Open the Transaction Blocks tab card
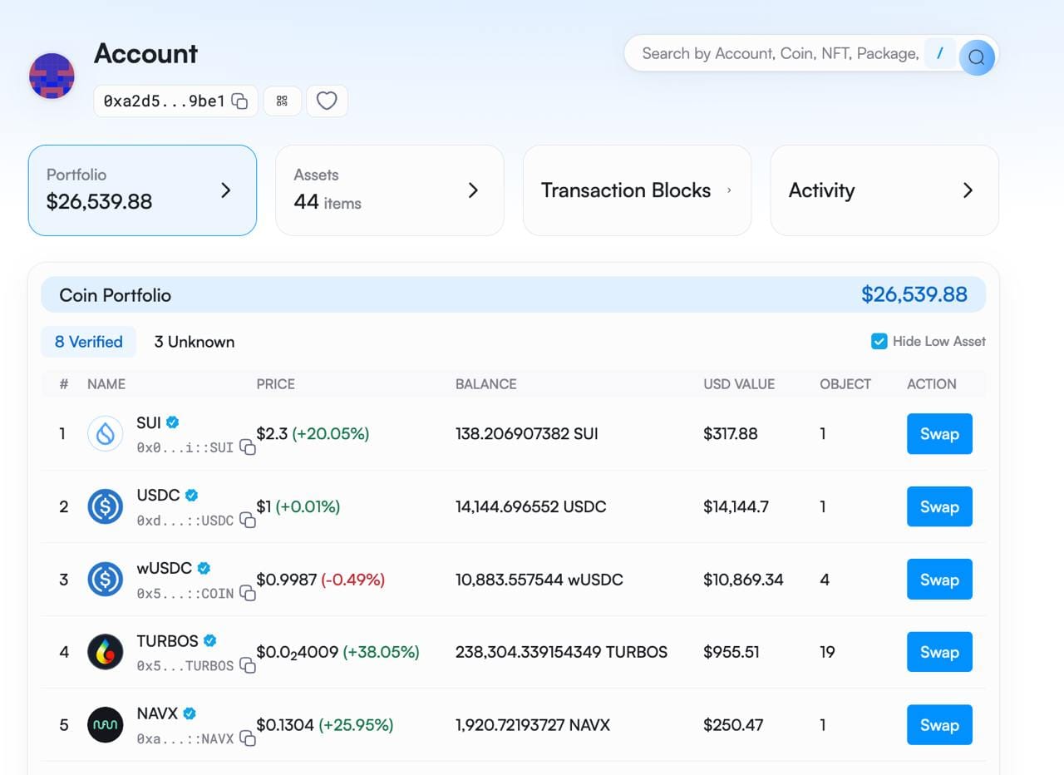Viewport: 1064px width, 775px height. [637, 190]
